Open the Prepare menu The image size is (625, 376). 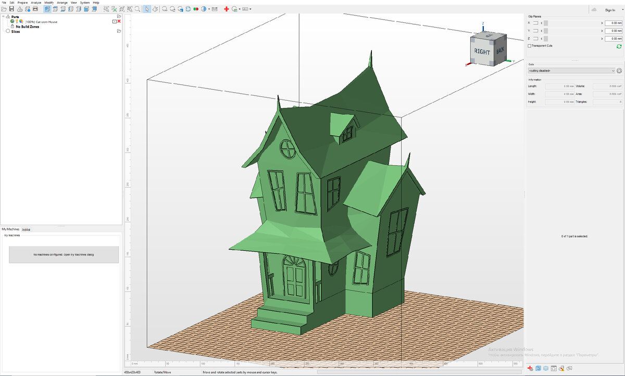coord(22,3)
